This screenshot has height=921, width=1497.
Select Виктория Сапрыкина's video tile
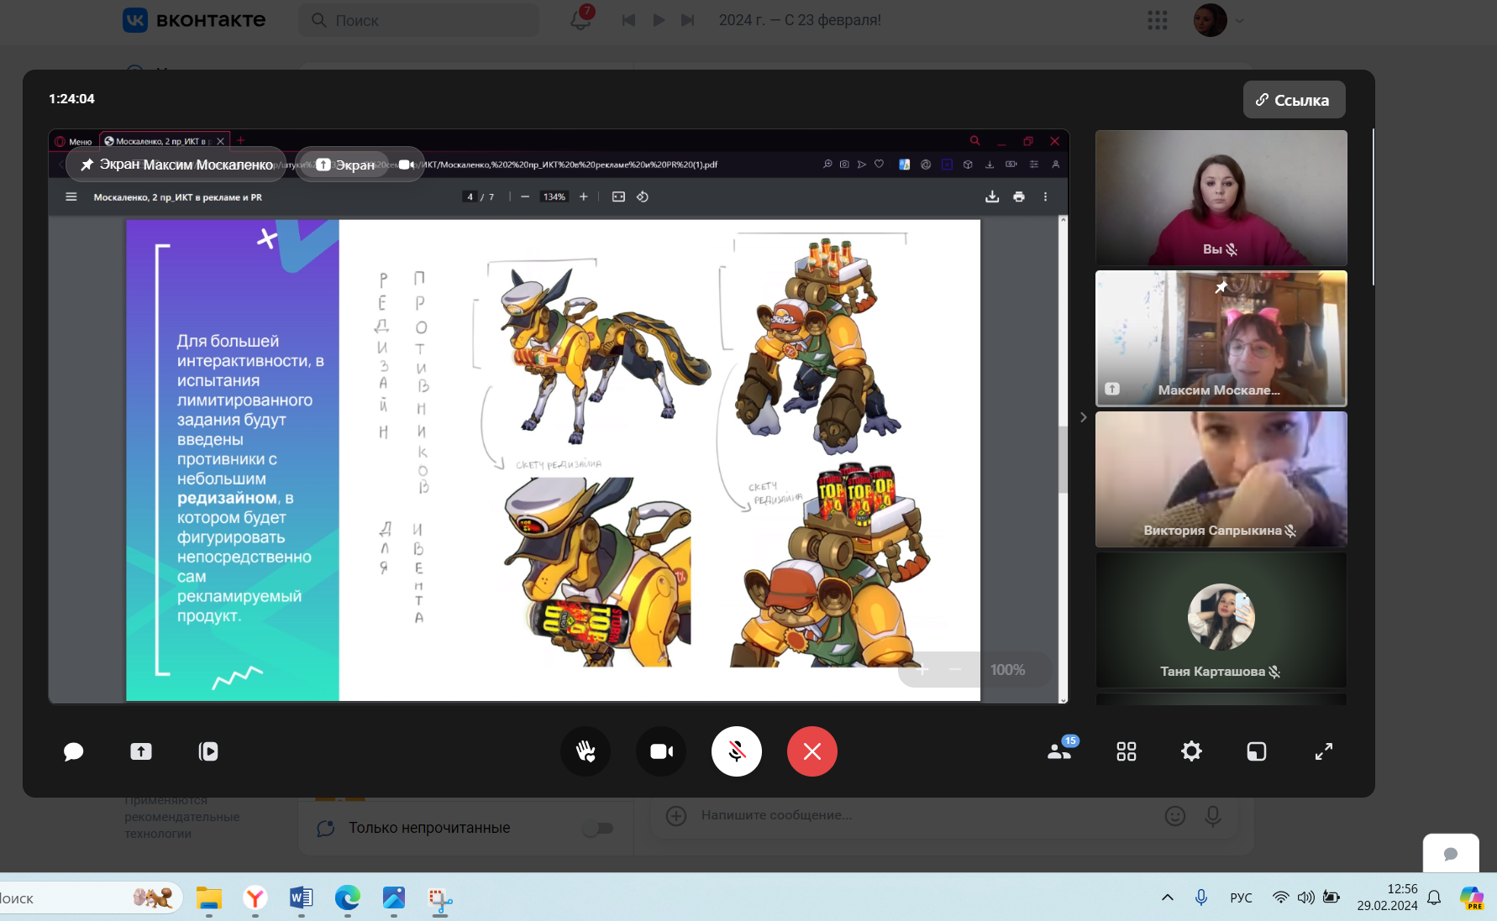click(x=1221, y=479)
